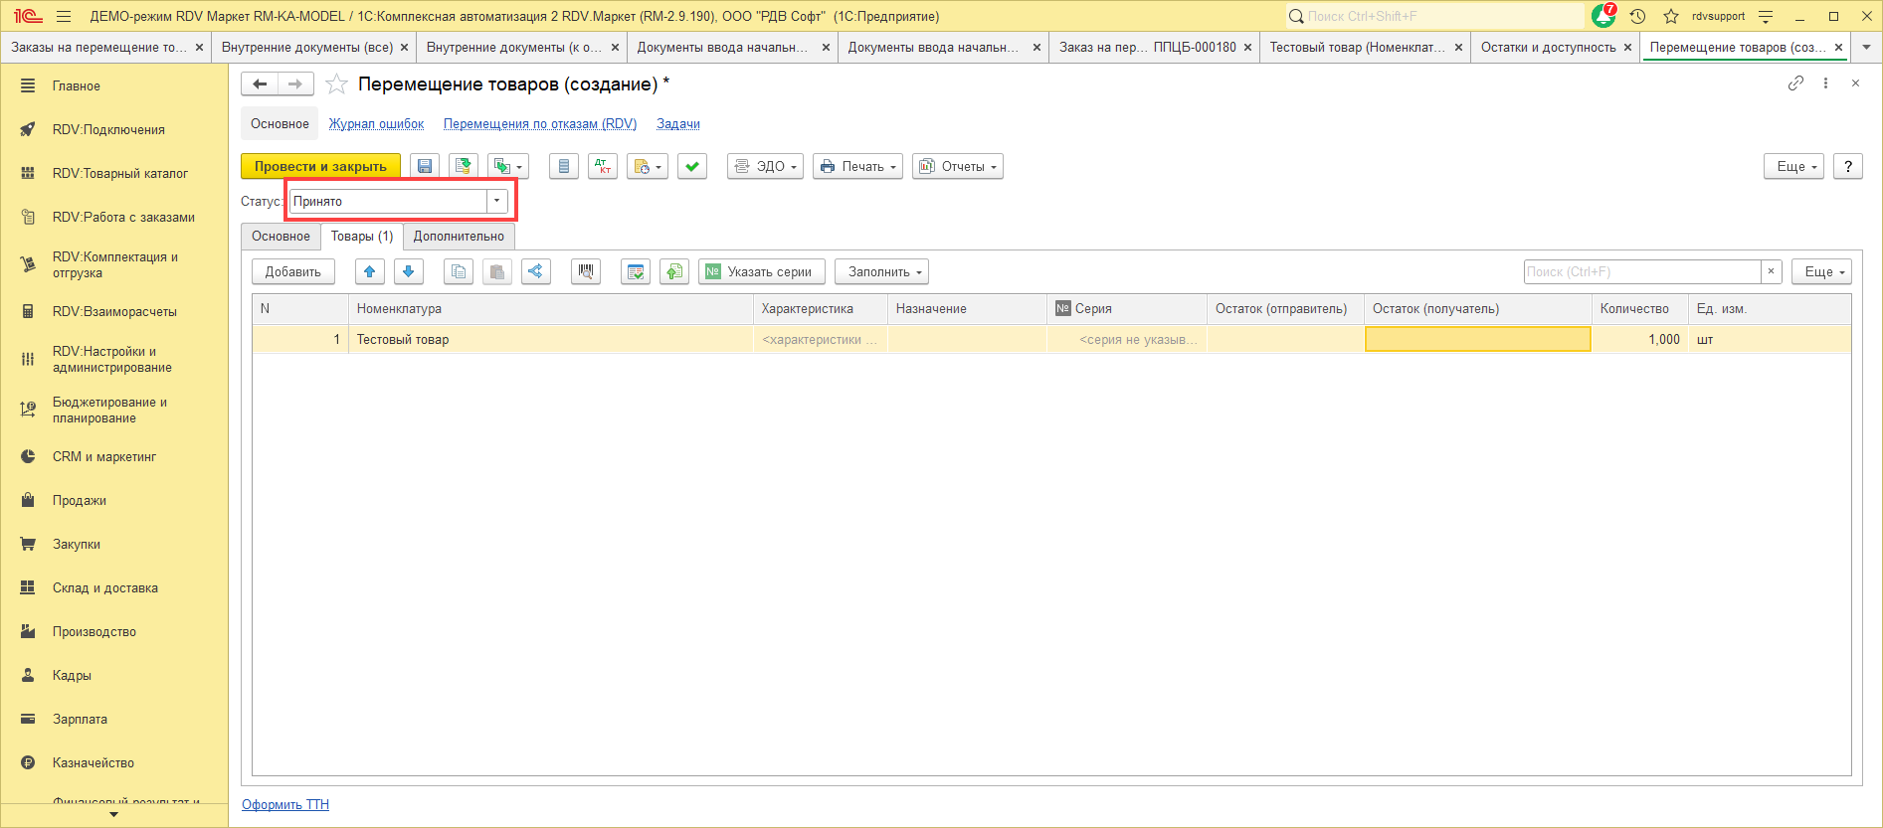Select the Тестовый товар cell
This screenshot has height=828, width=1883.
551,339
